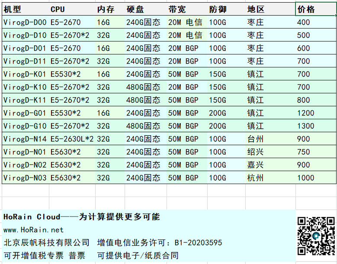The image size is (337, 264).
Task: Select the 内存 header cell
Action: 110,9
